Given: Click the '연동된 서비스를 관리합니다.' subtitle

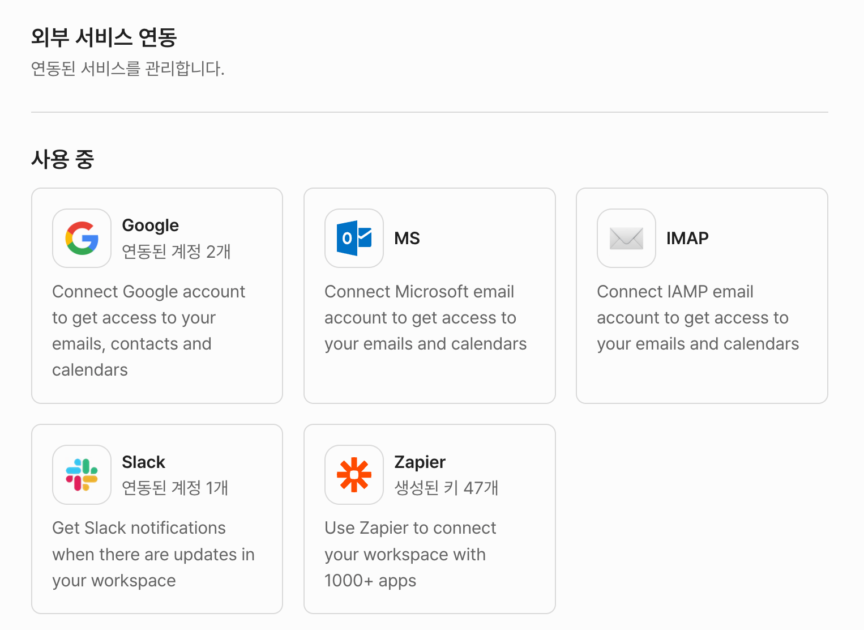Looking at the screenshot, I should point(128,69).
